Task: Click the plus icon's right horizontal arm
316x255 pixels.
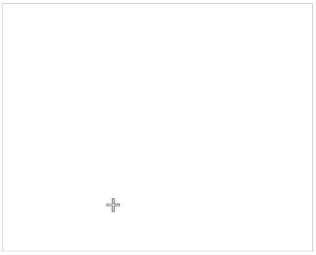Action: pos(117,205)
